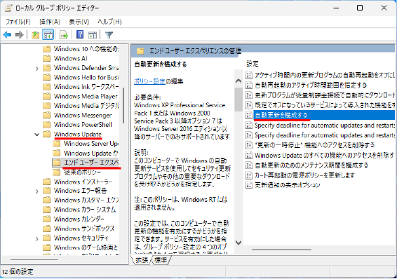Click the Export List toolbar icon
This screenshot has height=279, width=397.
point(64,34)
